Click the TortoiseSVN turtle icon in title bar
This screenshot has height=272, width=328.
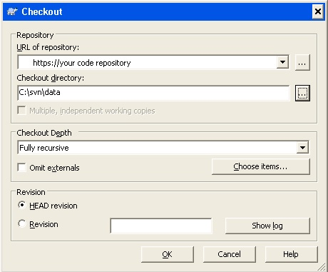point(12,11)
